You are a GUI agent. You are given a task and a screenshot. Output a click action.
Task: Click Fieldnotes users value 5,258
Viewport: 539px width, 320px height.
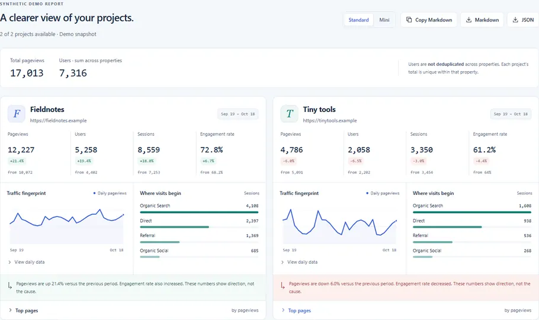(86, 150)
